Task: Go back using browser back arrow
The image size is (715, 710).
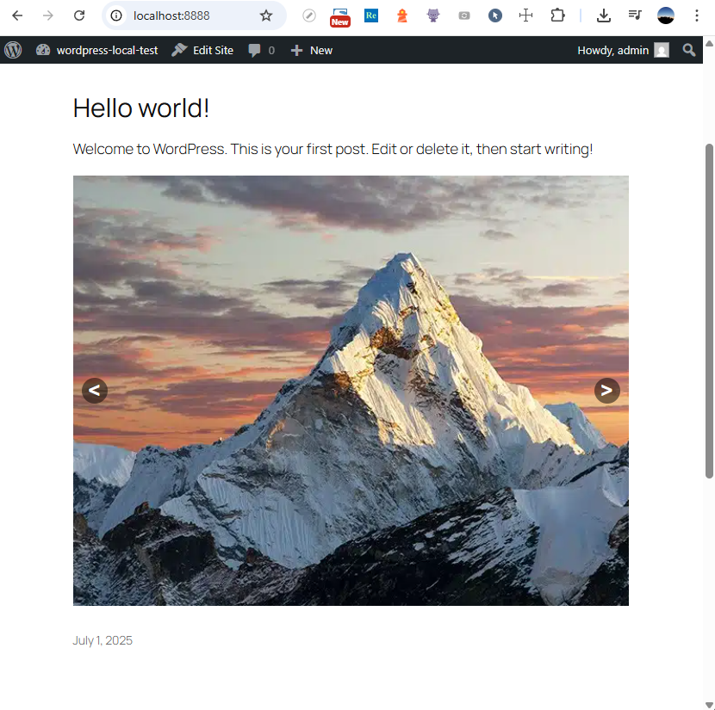Action: click(17, 15)
